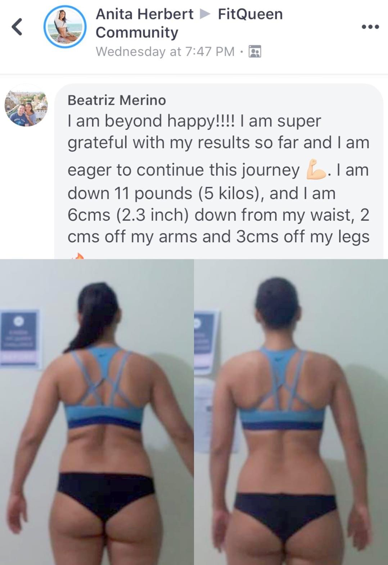Tap the group privacy icon by timestamp
The image size is (388, 565).
(255, 52)
